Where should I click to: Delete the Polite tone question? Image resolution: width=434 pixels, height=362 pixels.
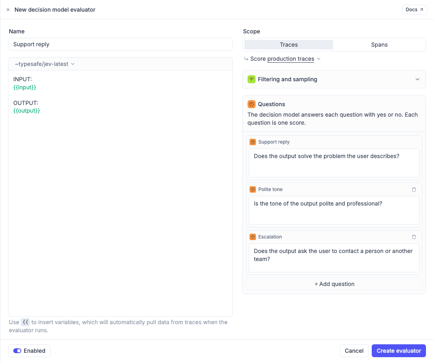point(414,189)
